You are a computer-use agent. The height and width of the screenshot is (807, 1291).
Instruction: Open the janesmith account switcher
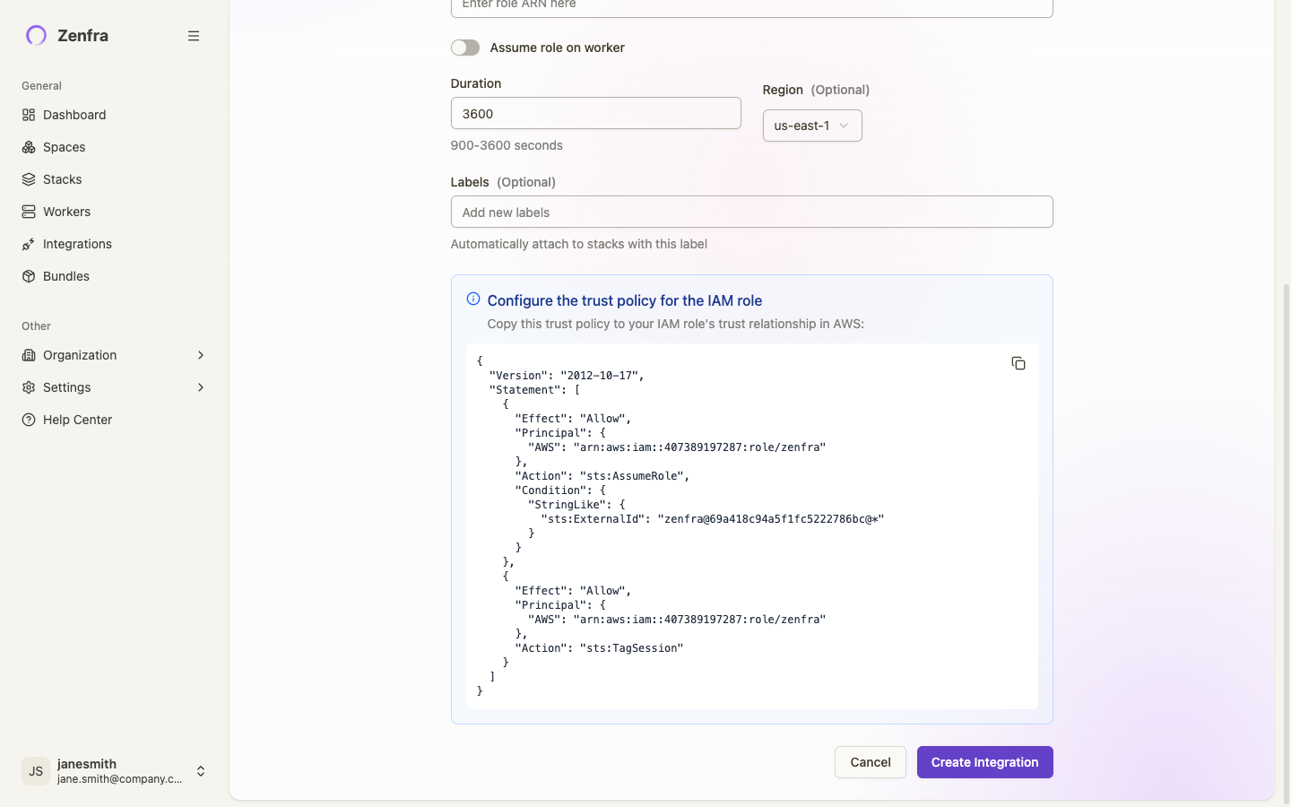tap(115, 771)
